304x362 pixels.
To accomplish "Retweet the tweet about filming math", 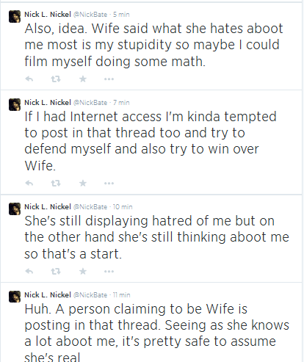I will click(56, 79).
